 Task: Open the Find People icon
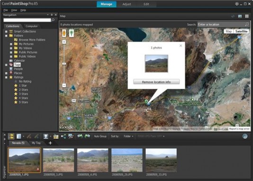click(x=46, y=136)
